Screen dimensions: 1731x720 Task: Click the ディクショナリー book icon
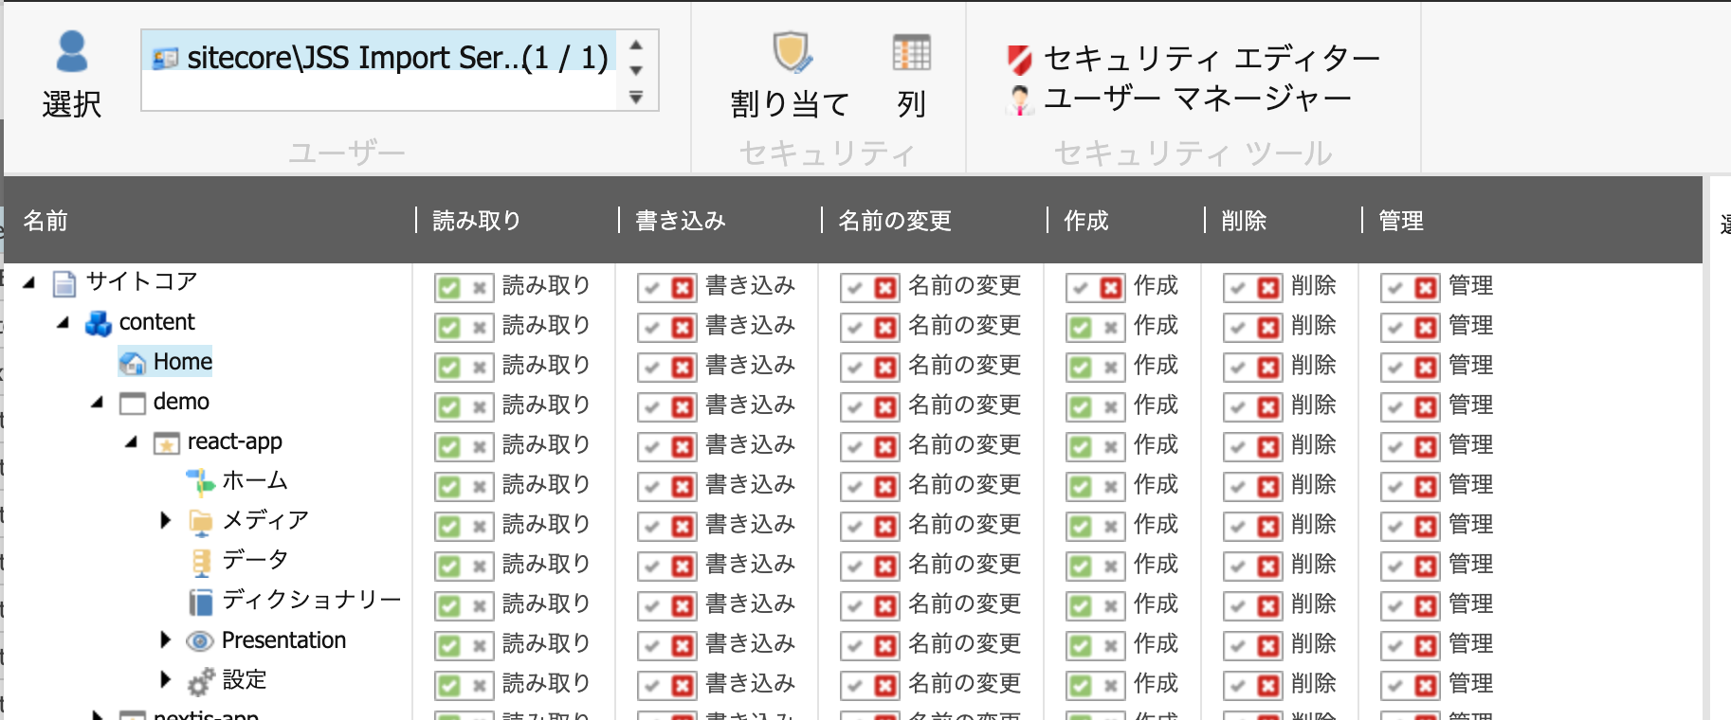click(x=201, y=602)
